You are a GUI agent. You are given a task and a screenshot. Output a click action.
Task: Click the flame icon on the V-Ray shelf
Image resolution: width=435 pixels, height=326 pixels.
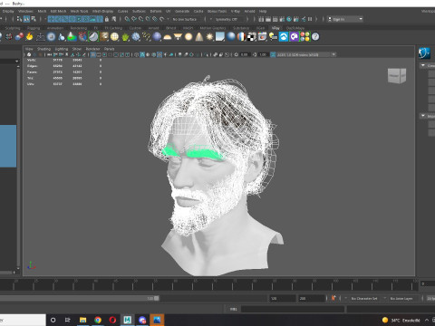point(29,37)
